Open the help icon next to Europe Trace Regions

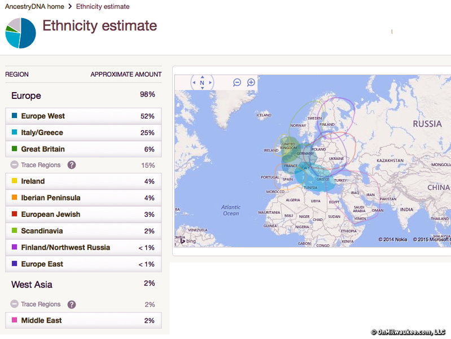[x=72, y=165]
